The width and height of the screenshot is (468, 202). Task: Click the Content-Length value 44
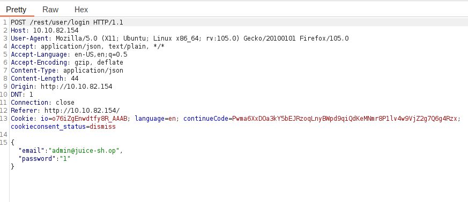[75, 79]
